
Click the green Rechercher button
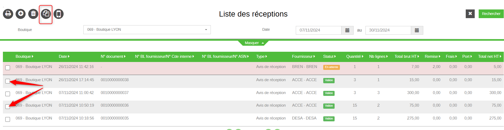(x=491, y=14)
